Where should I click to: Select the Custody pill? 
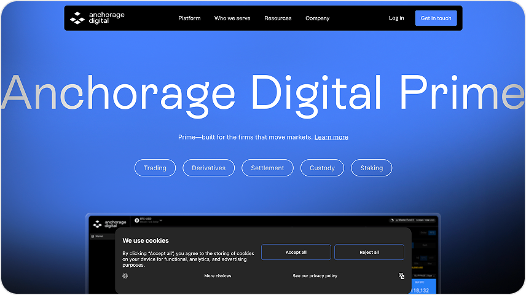point(322,168)
